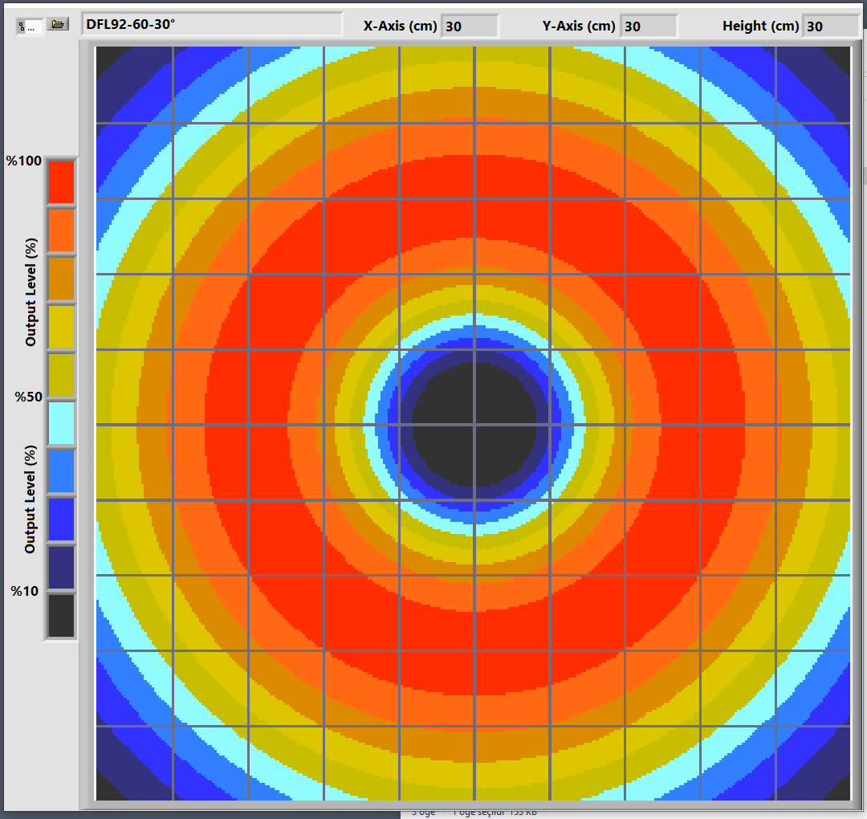Select the X-Axis (cm) value field
The height and width of the screenshot is (819, 867).
point(470,26)
